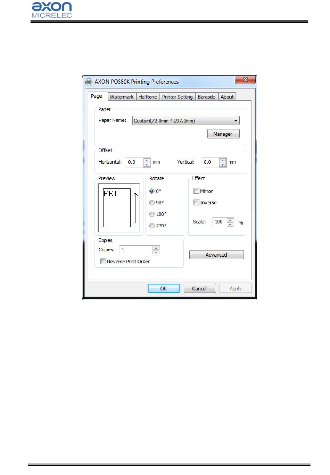330x475 pixels.
Task: Expand the Paper Name dropdown
Action: click(x=186, y=121)
